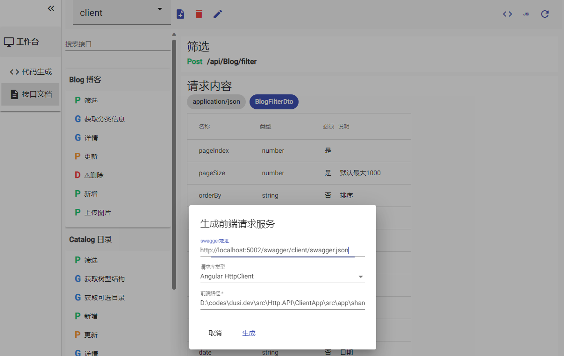The height and width of the screenshot is (356, 564).
Task: Click the API list scrollbar
Action: [174, 164]
